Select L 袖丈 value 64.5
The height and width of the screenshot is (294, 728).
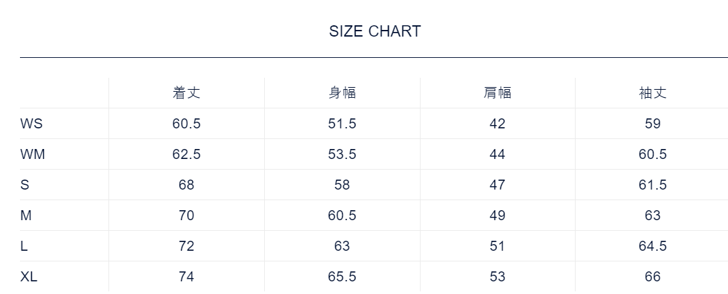pos(652,246)
